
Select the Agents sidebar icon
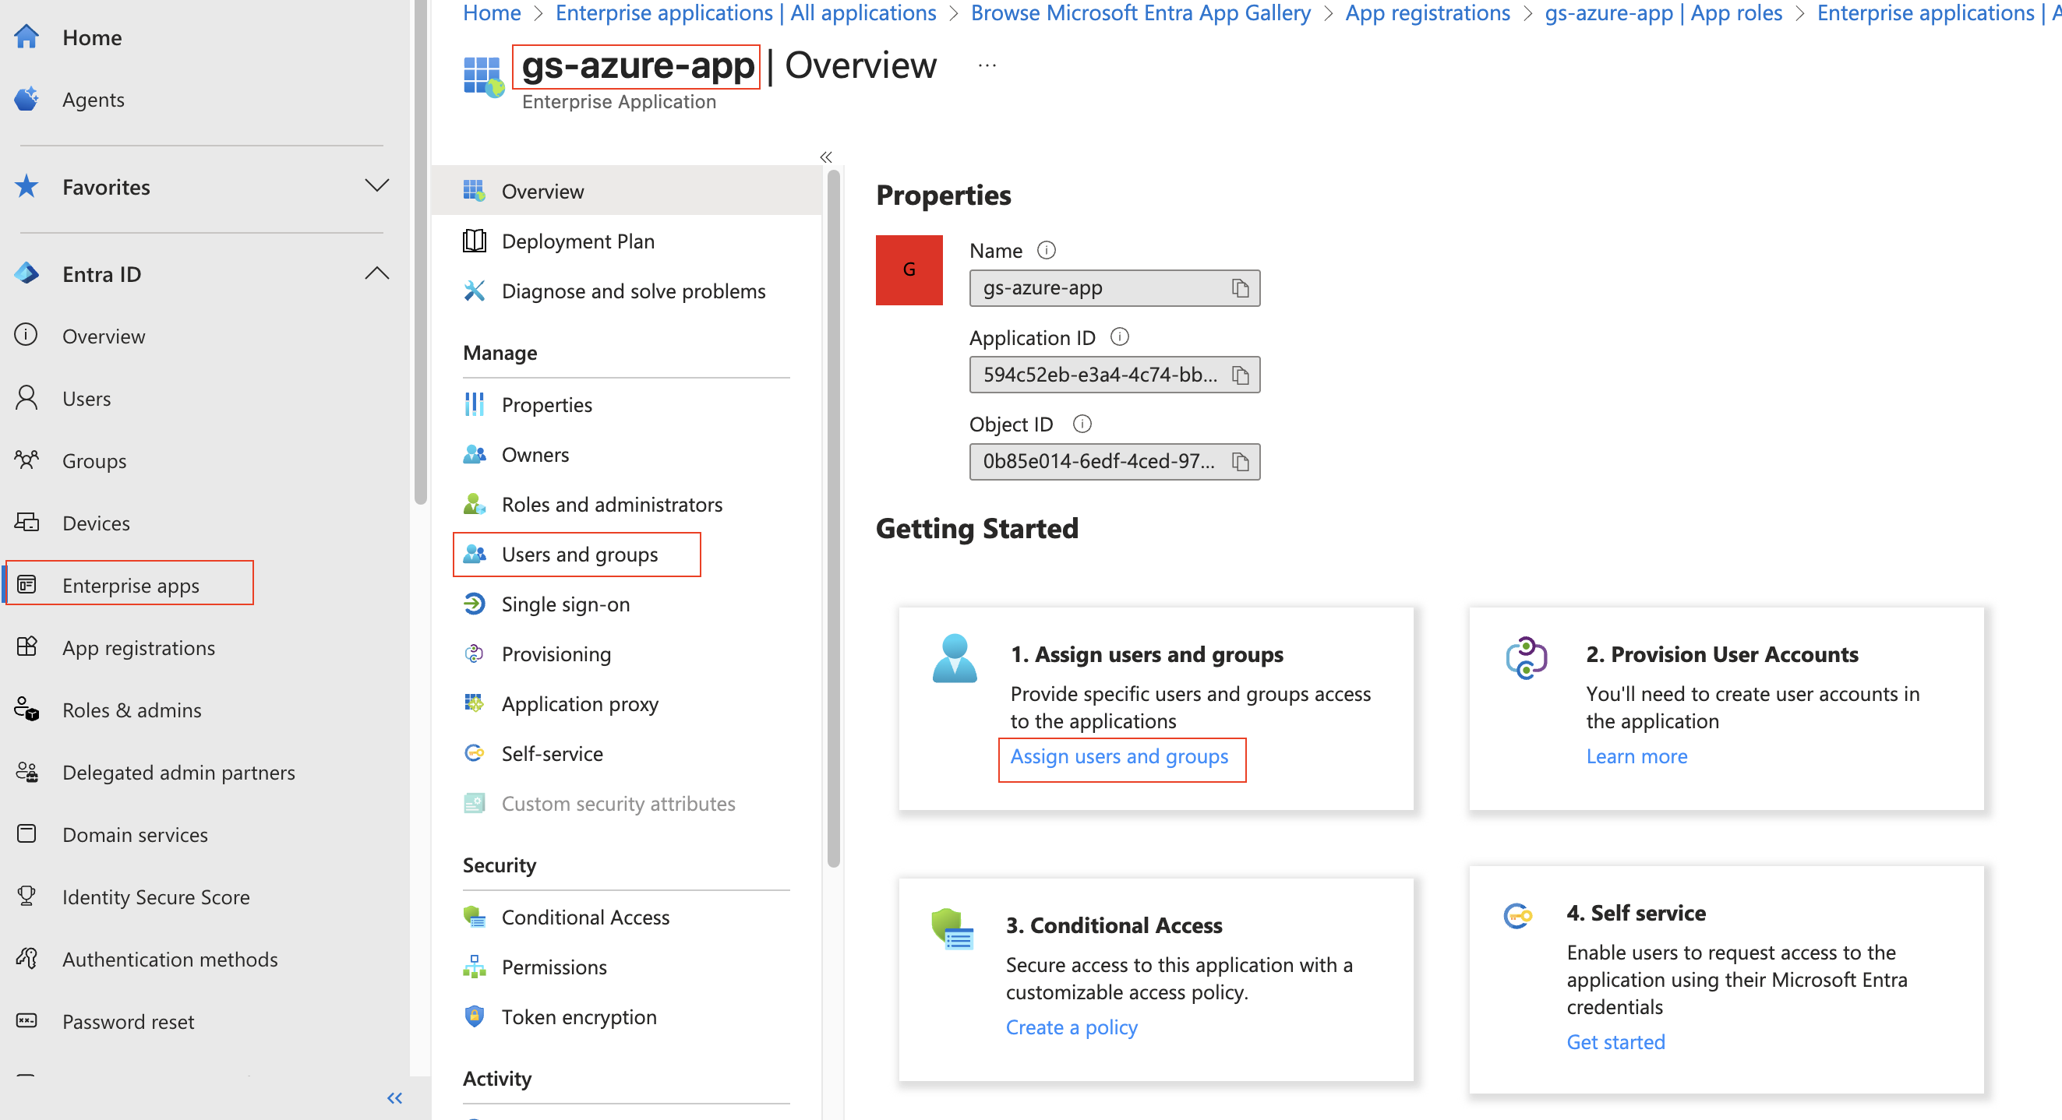(x=26, y=98)
